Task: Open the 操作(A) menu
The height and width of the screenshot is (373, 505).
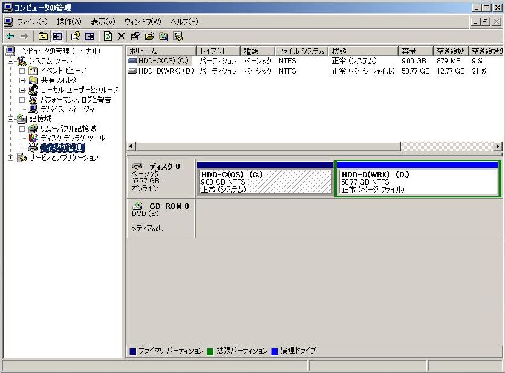Action: pyautogui.click(x=69, y=22)
